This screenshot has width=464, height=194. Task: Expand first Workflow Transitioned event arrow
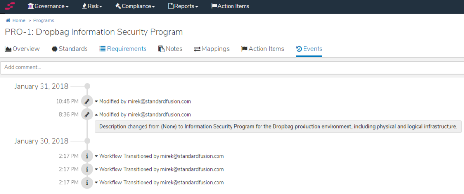click(x=96, y=156)
